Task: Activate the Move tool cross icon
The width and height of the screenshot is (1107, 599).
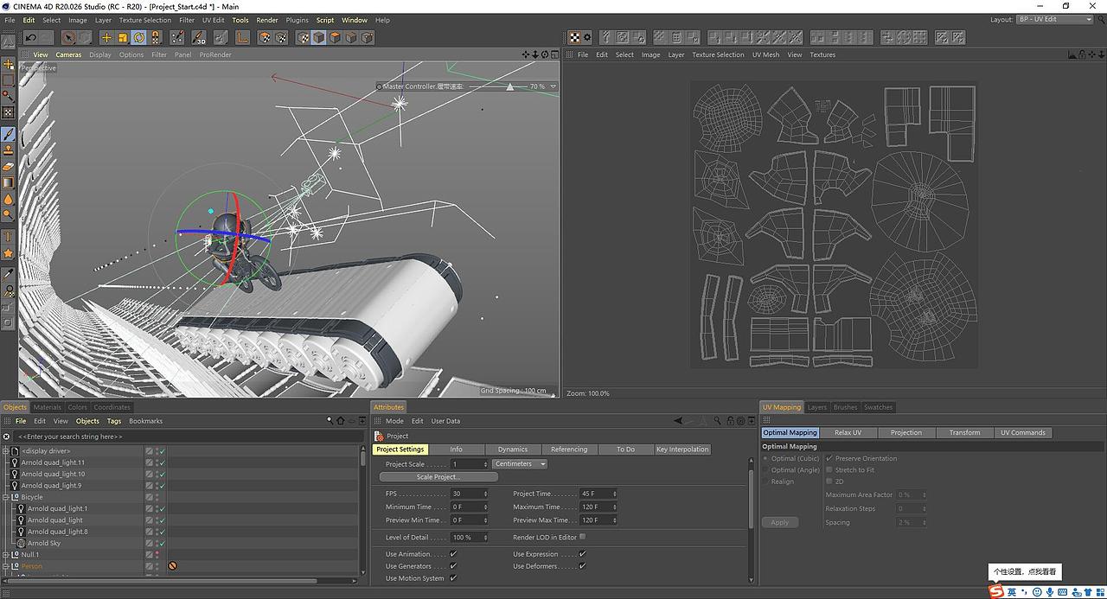Action: click(106, 37)
